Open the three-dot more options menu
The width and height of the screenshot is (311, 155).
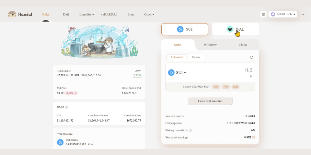click(x=302, y=14)
